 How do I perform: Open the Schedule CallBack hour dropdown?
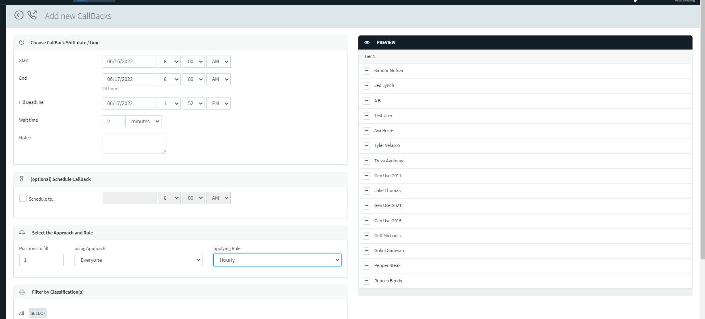(x=169, y=198)
